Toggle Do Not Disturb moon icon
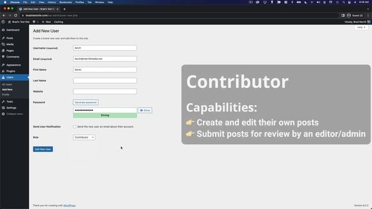 click(x=306, y=2)
